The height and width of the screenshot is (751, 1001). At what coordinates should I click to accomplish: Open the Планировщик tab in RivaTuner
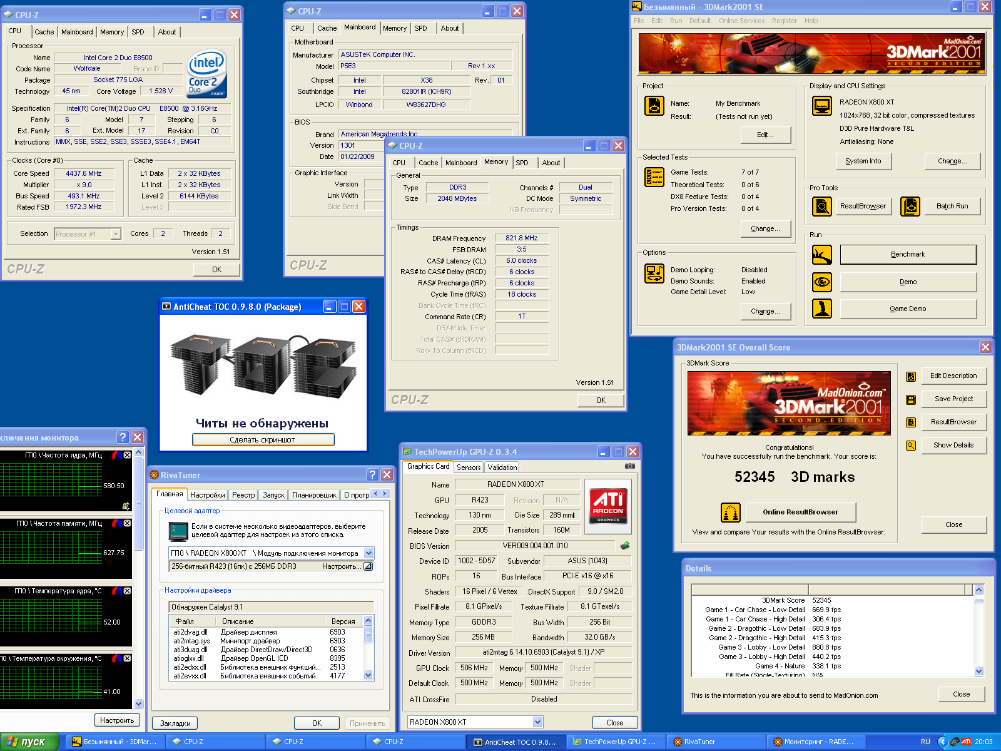[314, 495]
